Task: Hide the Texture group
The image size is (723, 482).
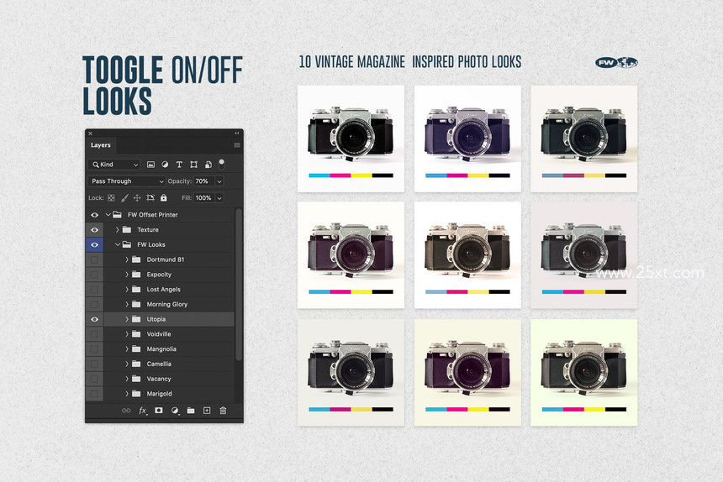Action: pos(94,230)
